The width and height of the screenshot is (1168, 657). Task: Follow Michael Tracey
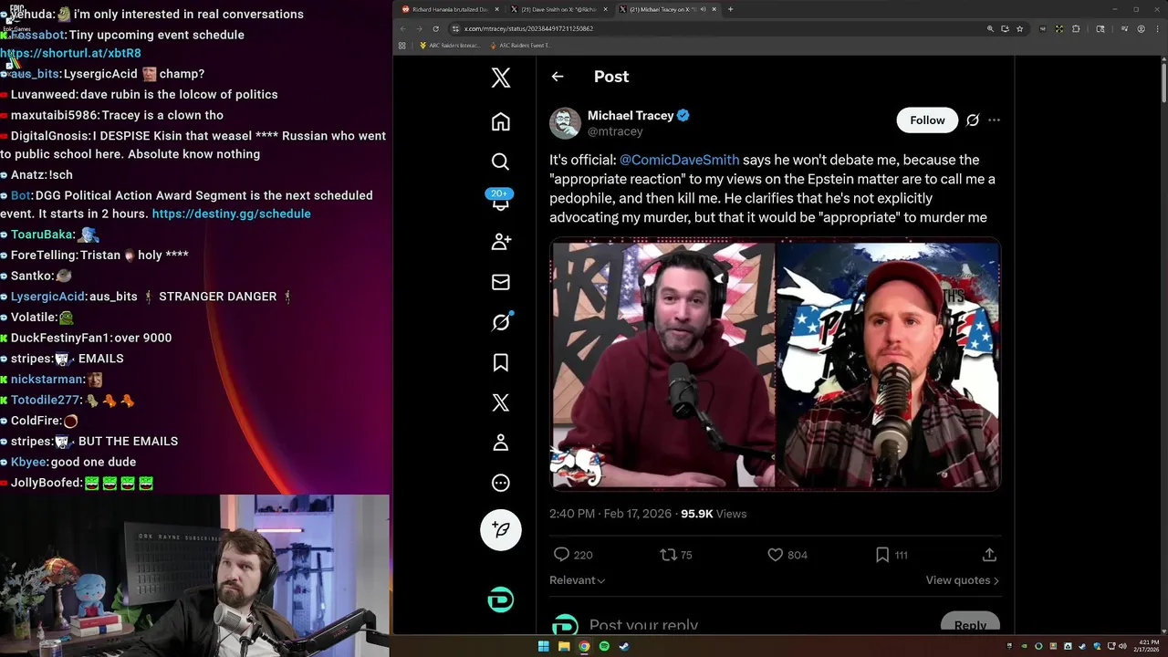927,120
